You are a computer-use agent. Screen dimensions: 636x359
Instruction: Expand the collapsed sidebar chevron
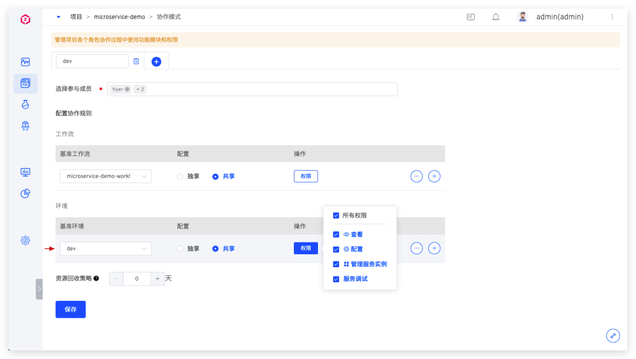pos(39,289)
